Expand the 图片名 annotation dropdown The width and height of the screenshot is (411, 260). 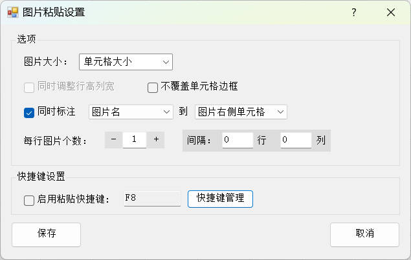(131, 112)
